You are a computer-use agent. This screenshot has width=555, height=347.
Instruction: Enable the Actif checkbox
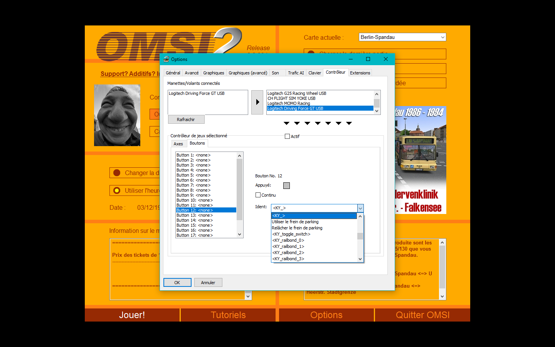point(287,136)
